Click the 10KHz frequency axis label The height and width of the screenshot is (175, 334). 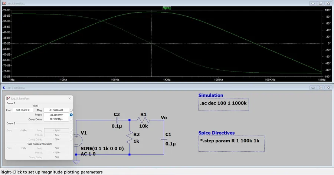[x=219, y=80]
